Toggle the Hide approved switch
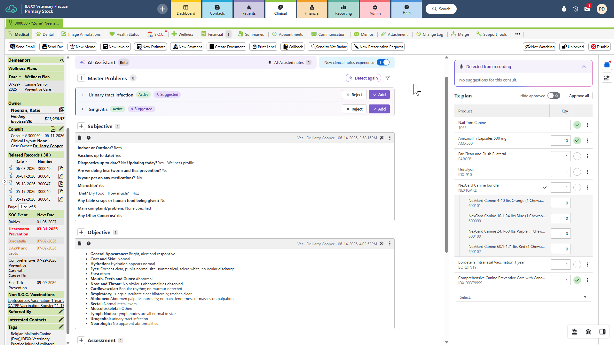Viewport: 614px width, 345px height. coord(554,96)
